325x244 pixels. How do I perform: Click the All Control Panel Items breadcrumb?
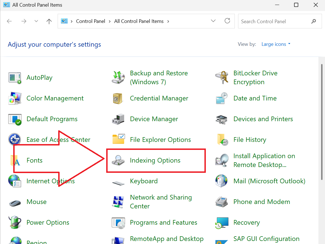(x=139, y=21)
